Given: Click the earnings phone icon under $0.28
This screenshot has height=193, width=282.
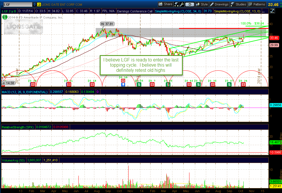Looking at the screenshot, I should [33, 84].
